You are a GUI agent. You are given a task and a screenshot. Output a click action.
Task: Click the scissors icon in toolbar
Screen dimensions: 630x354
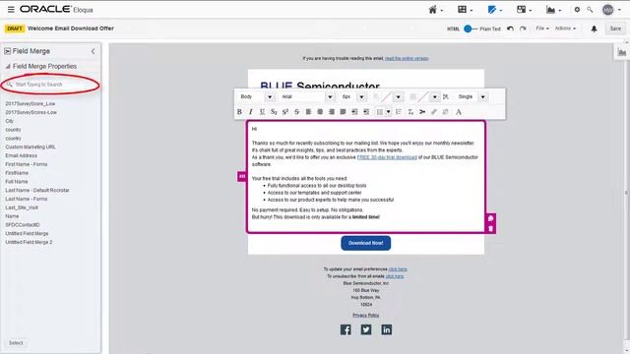pyautogui.click(x=422, y=112)
